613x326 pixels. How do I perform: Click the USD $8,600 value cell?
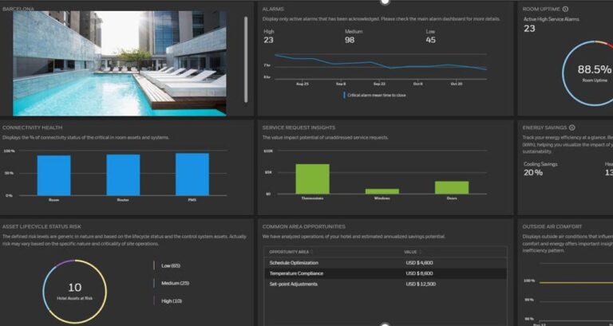tap(419, 273)
